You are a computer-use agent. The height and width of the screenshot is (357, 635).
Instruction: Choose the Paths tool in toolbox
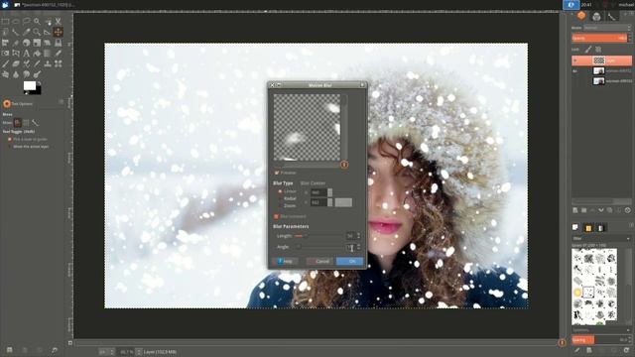click(x=16, y=32)
